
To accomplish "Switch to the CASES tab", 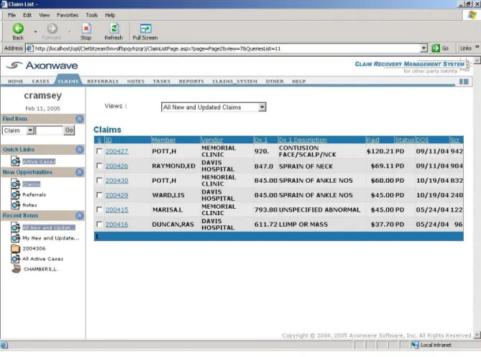I will coord(40,81).
